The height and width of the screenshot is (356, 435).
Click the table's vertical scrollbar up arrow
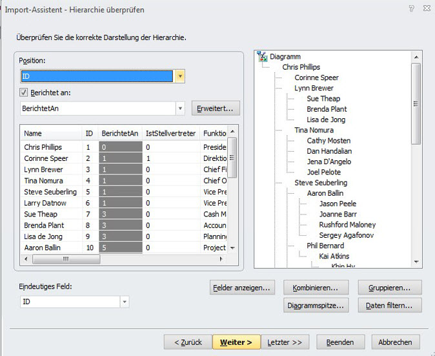(232, 132)
